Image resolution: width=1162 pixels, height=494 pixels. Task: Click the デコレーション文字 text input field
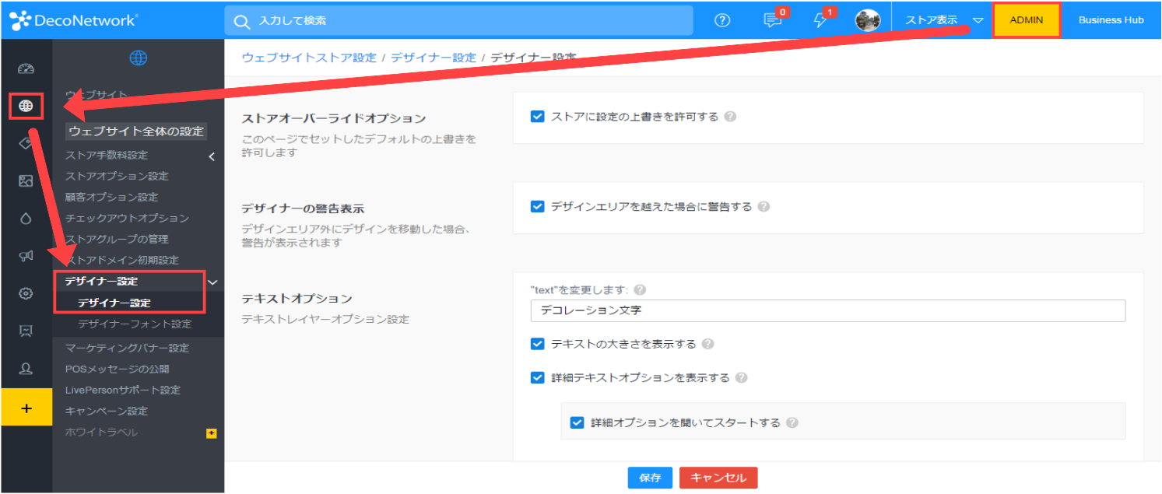(x=828, y=310)
